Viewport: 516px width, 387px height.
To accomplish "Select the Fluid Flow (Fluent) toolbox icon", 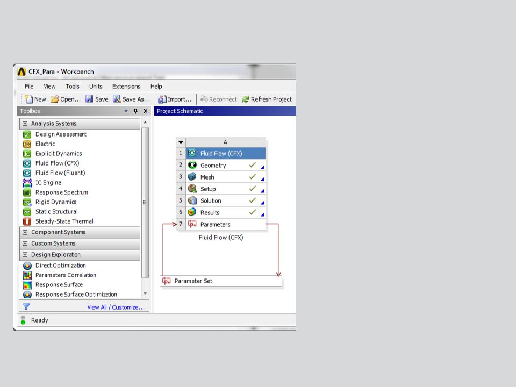I will (x=27, y=173).
